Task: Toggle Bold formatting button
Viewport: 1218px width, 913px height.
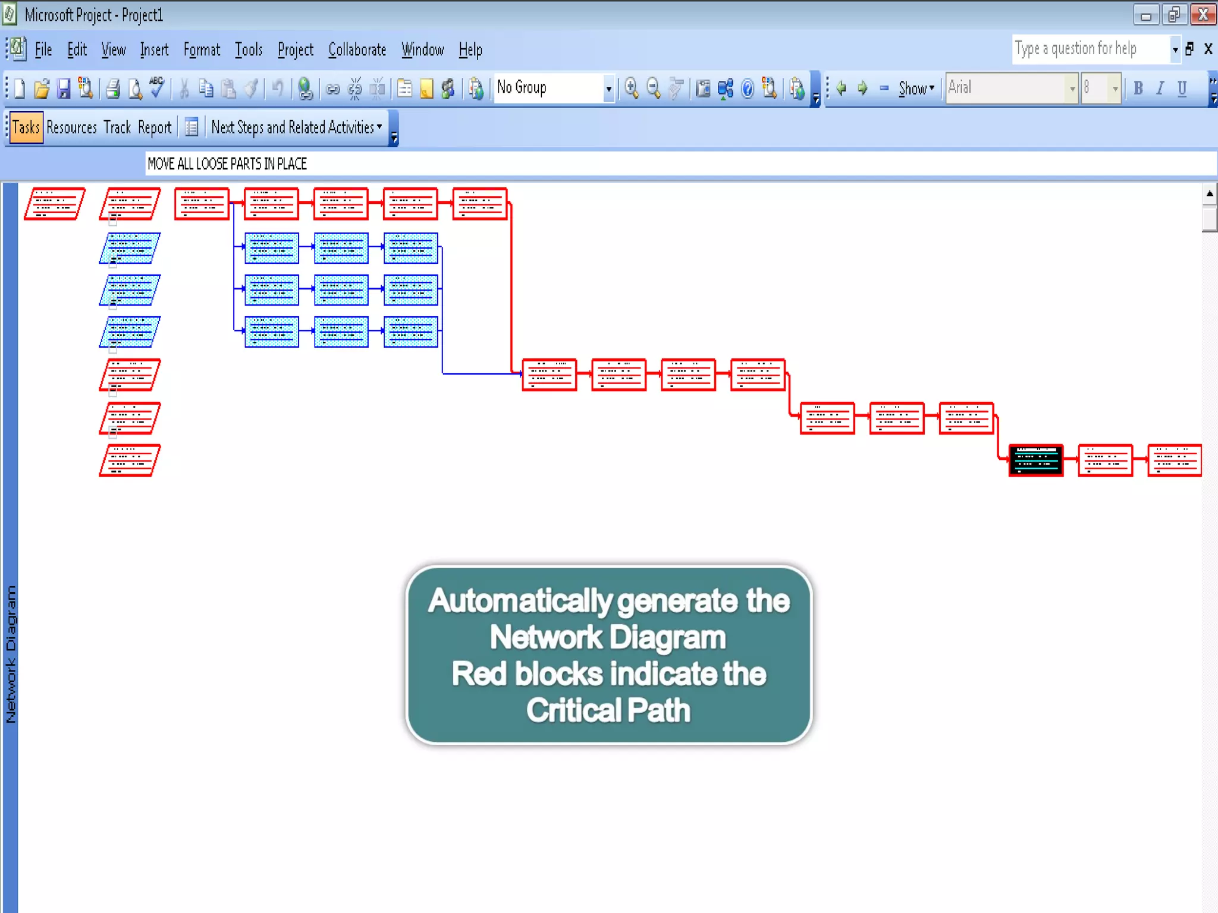Action: [x=1138, y=89]
